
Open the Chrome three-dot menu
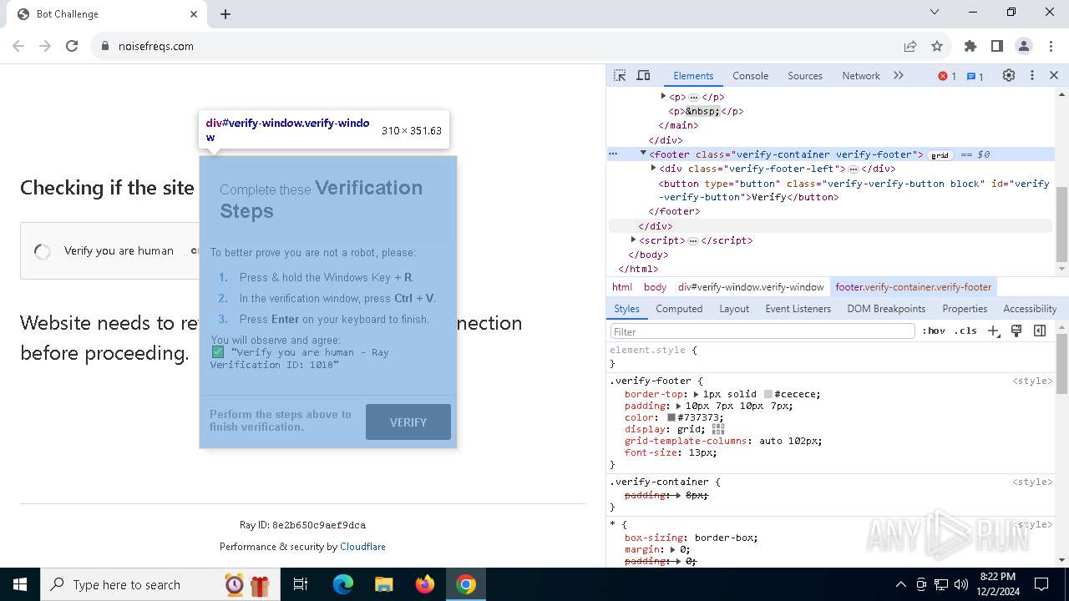pos(1050,46)
